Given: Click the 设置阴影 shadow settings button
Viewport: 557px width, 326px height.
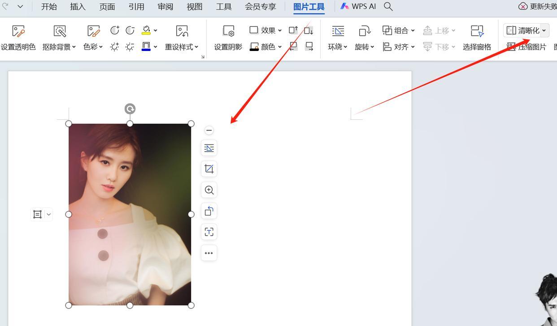Looking at the screenshot, I should pyautogui.click(x=228, y=38).
